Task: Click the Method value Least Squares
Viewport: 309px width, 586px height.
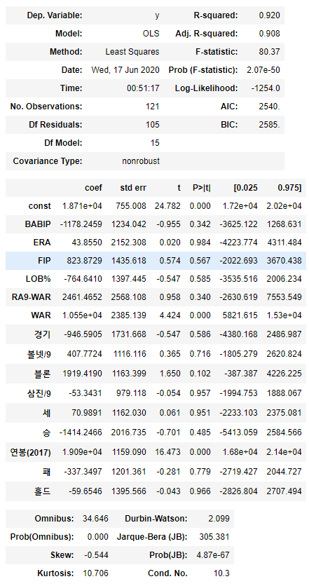Action: (x=132, y=52)
